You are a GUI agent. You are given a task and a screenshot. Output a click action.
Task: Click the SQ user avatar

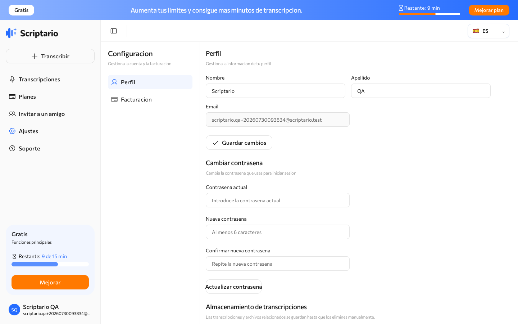14,310
